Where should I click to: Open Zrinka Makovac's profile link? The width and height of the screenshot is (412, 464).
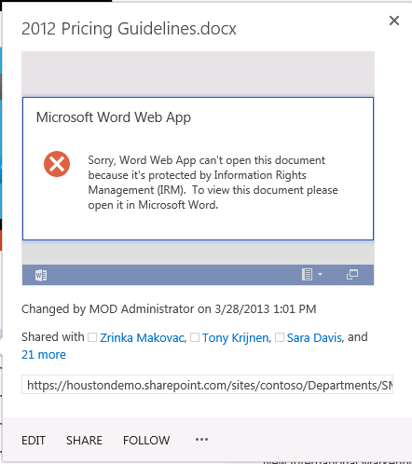[143, 337]
